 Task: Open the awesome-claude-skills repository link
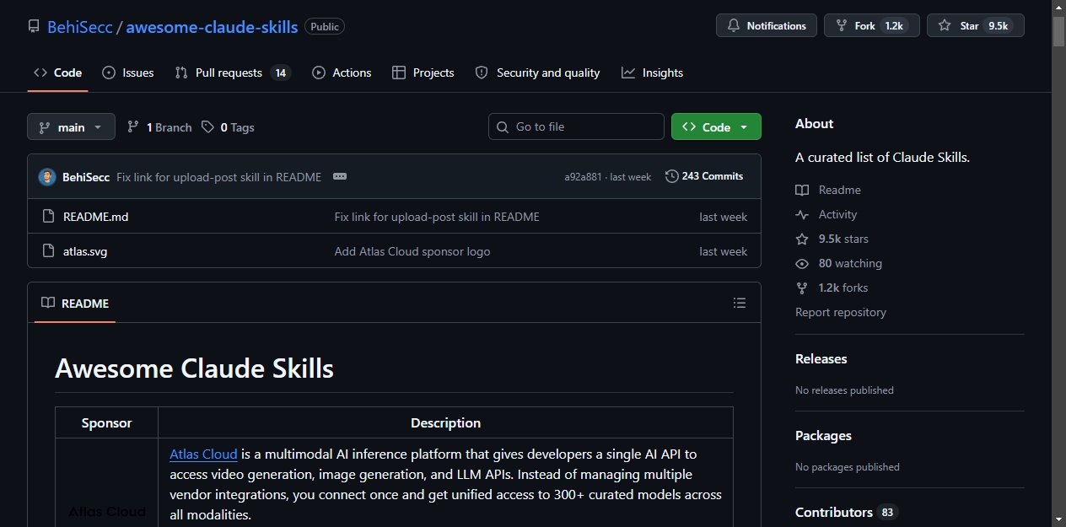pyautogui.click(x=212, y=26)
